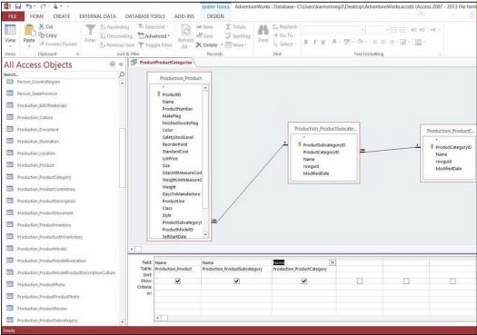Viewport: 477px width, 335px height.
Task: Sort Descending in the ribbon
Action: [x=116, y=36]
